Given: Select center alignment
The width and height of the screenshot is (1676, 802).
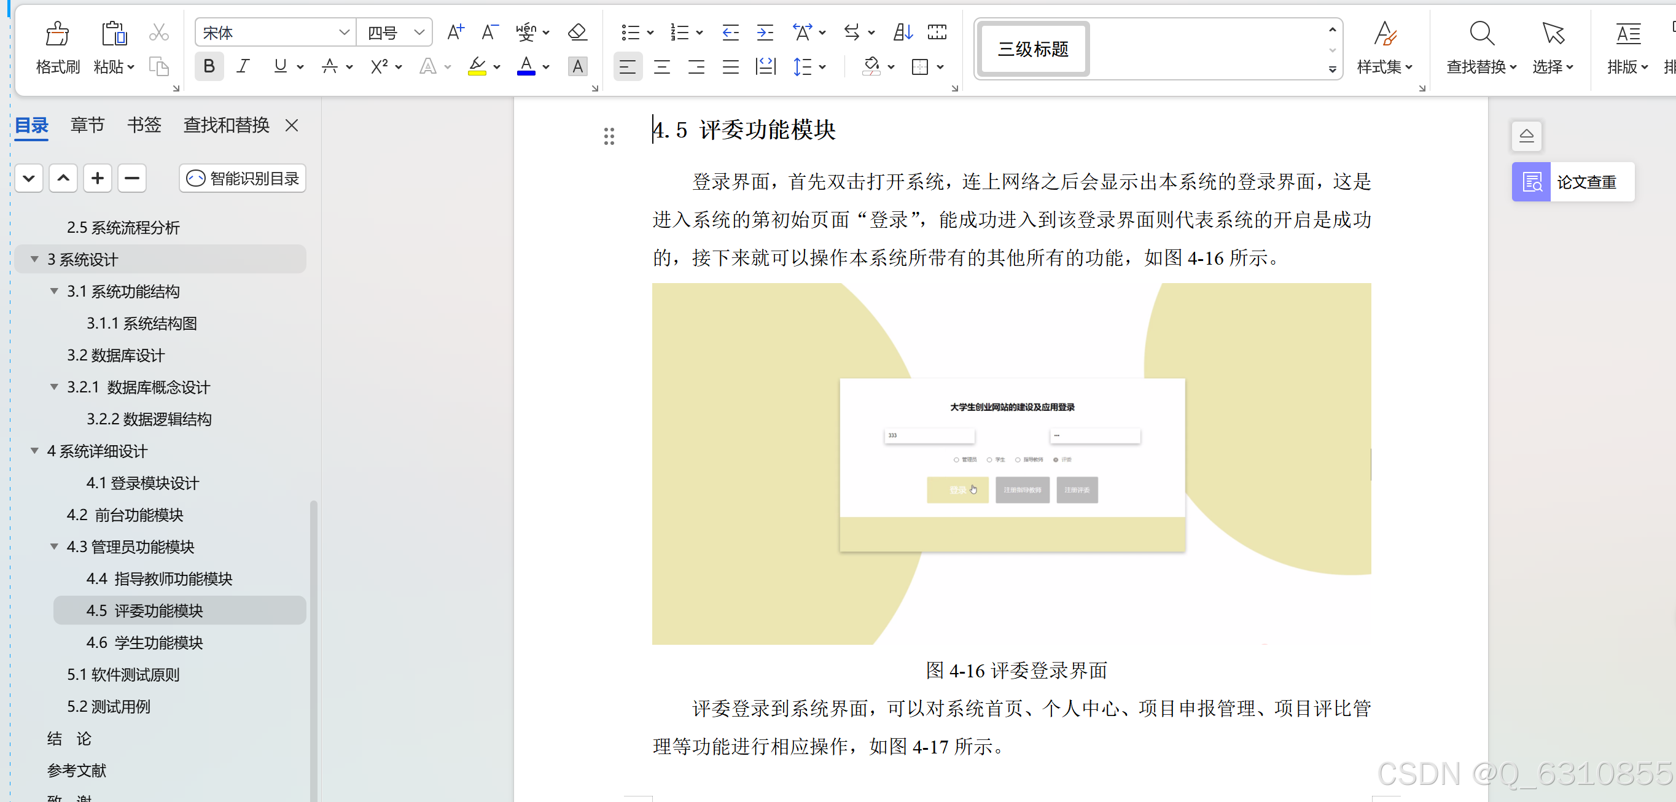Looking at the screenshot, I should click(661, 66).
